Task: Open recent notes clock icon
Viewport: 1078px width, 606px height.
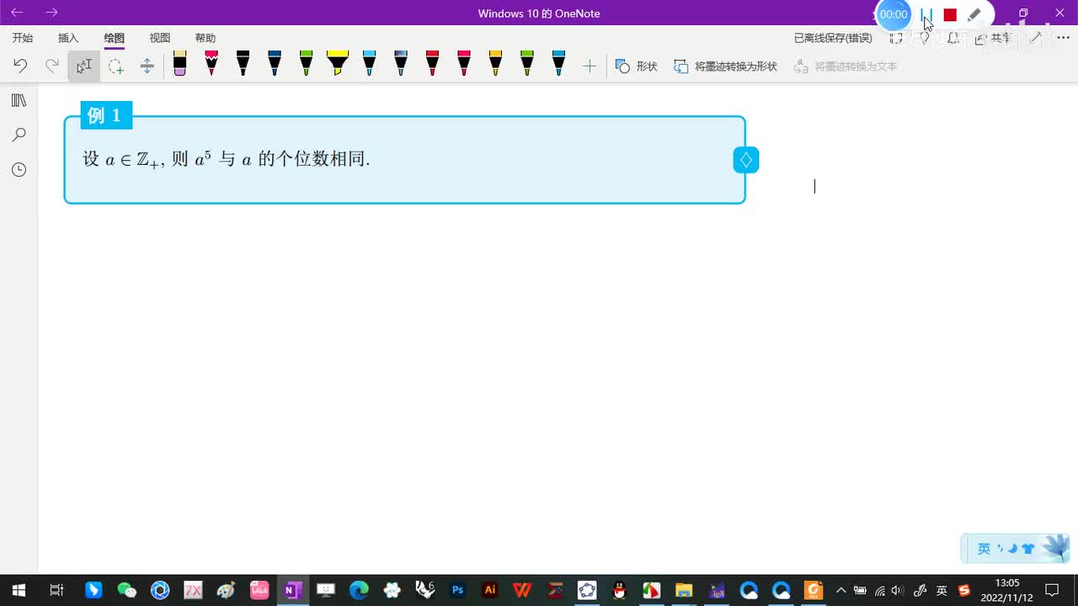Action: click(x=19, y=170)
